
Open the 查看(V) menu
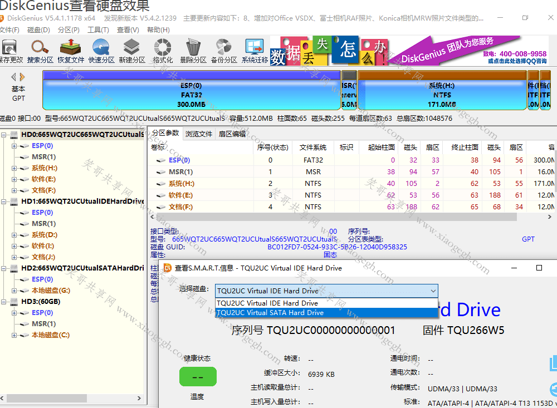coord(128,30)
